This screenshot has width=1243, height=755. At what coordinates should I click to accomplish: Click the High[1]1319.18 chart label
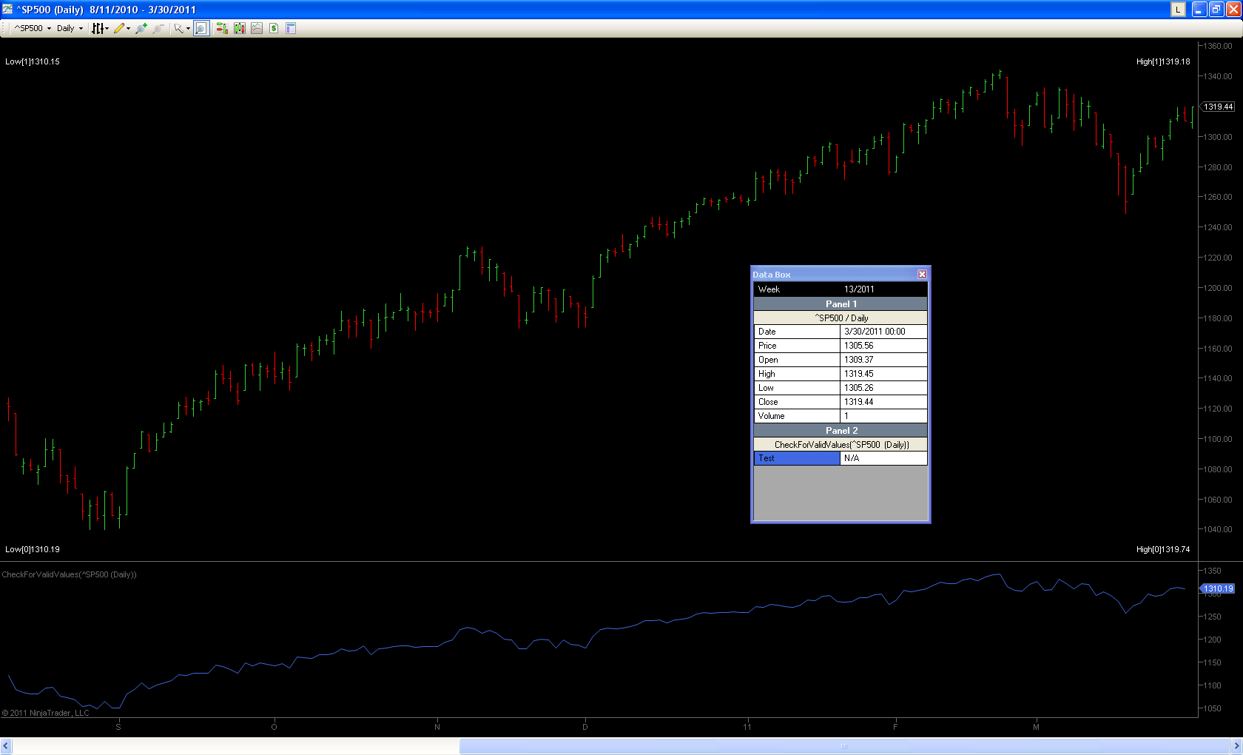[x=1163, y=61]
